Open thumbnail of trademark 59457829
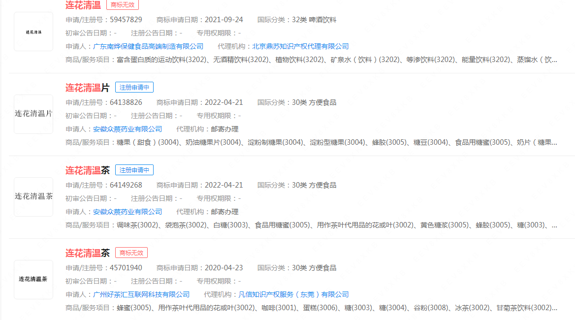This screenshot has width=575, height=320. click(x=33, y=32)
